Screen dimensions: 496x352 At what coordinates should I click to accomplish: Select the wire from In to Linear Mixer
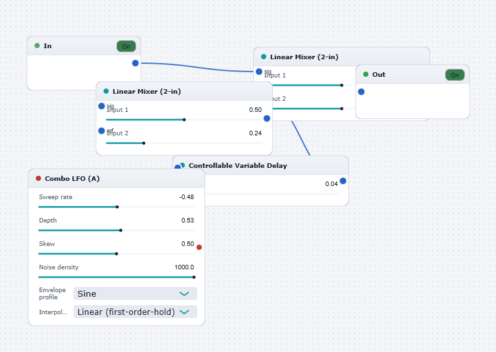[x=196, y=68]
